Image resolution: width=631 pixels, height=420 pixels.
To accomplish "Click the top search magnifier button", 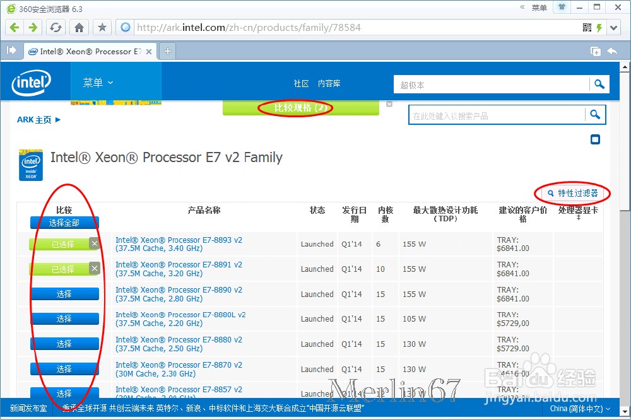I will click(599, 84).
